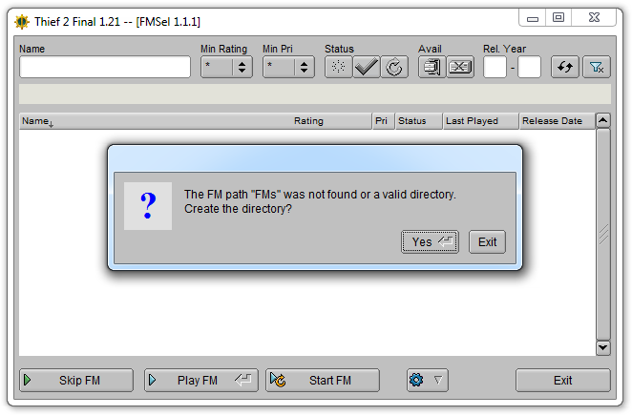Screen dimensions: 632x416
Task: Click the Name filter text field
Action: pos(105,67)
